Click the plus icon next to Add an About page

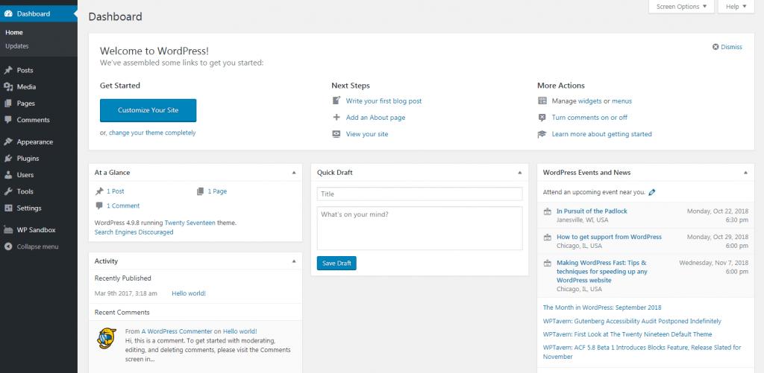pos(336,117)
